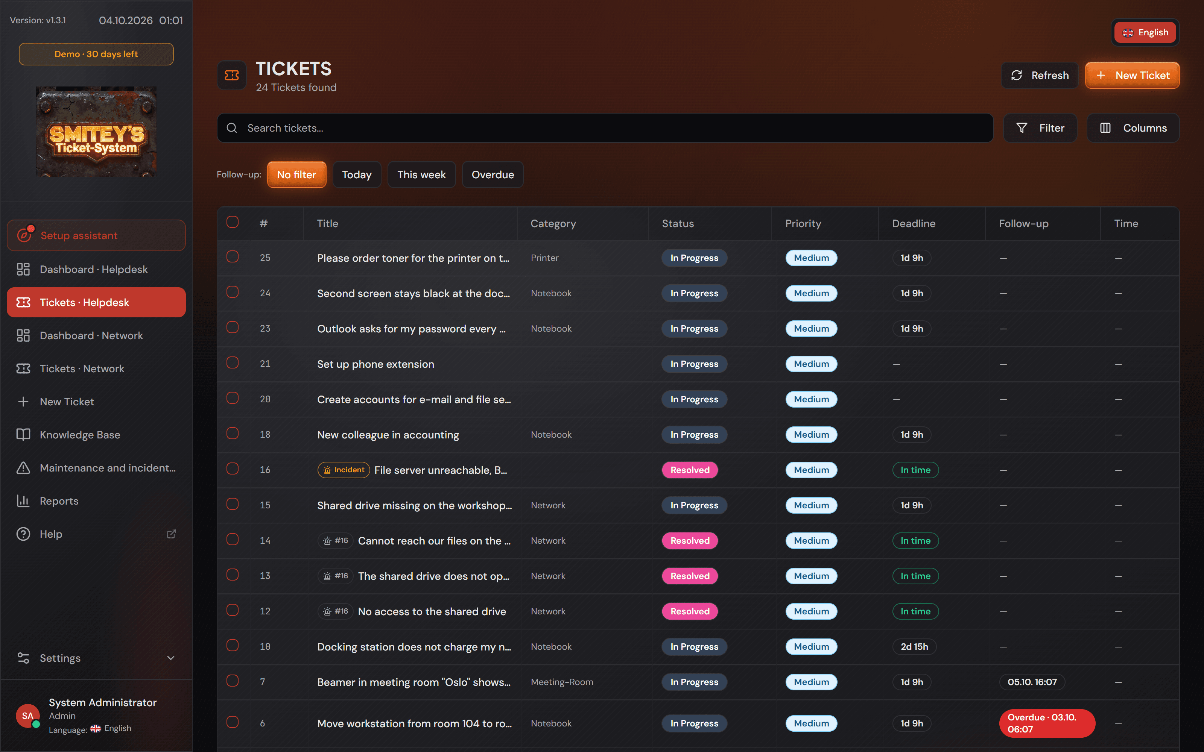
Task: Select the This week follow-up filter
Action: point(421,174)
